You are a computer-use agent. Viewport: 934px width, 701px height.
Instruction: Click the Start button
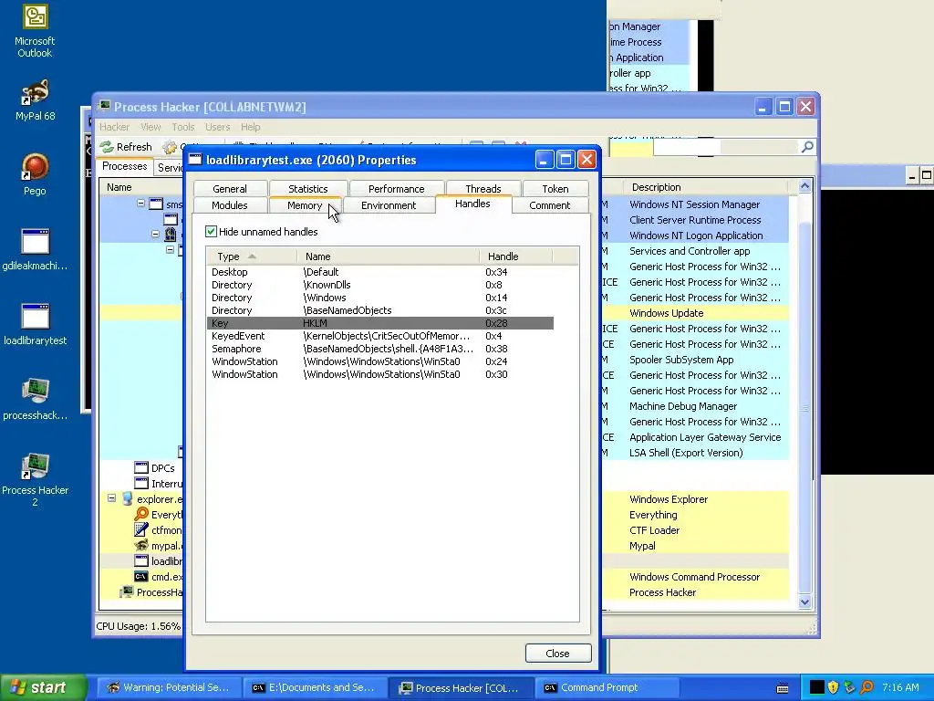tap(44, 687)
